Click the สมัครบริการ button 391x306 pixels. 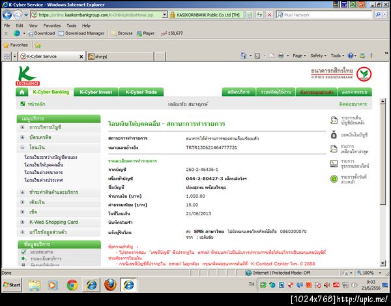pos(239,92)
